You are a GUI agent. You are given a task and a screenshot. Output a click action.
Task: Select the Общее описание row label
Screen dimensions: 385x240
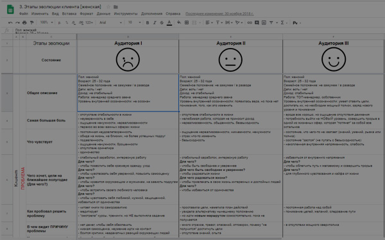[51, 93]
